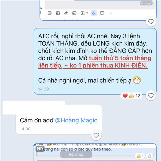The image size is (161, 161).
Task: Click the paperclip file attach icon
Action: coord(66,13)
